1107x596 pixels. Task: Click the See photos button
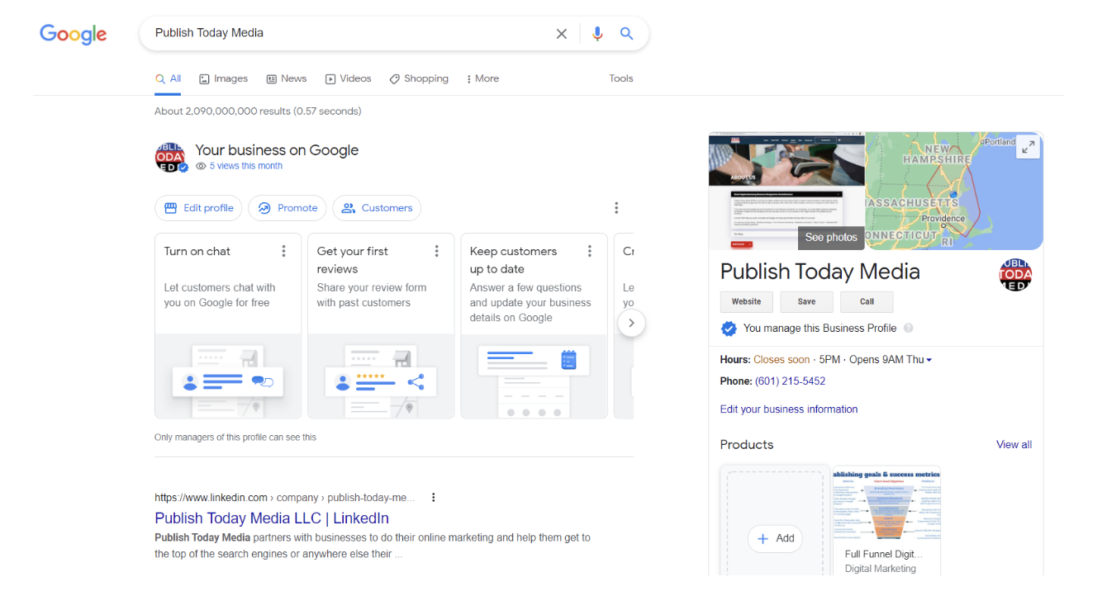point(831,238)
